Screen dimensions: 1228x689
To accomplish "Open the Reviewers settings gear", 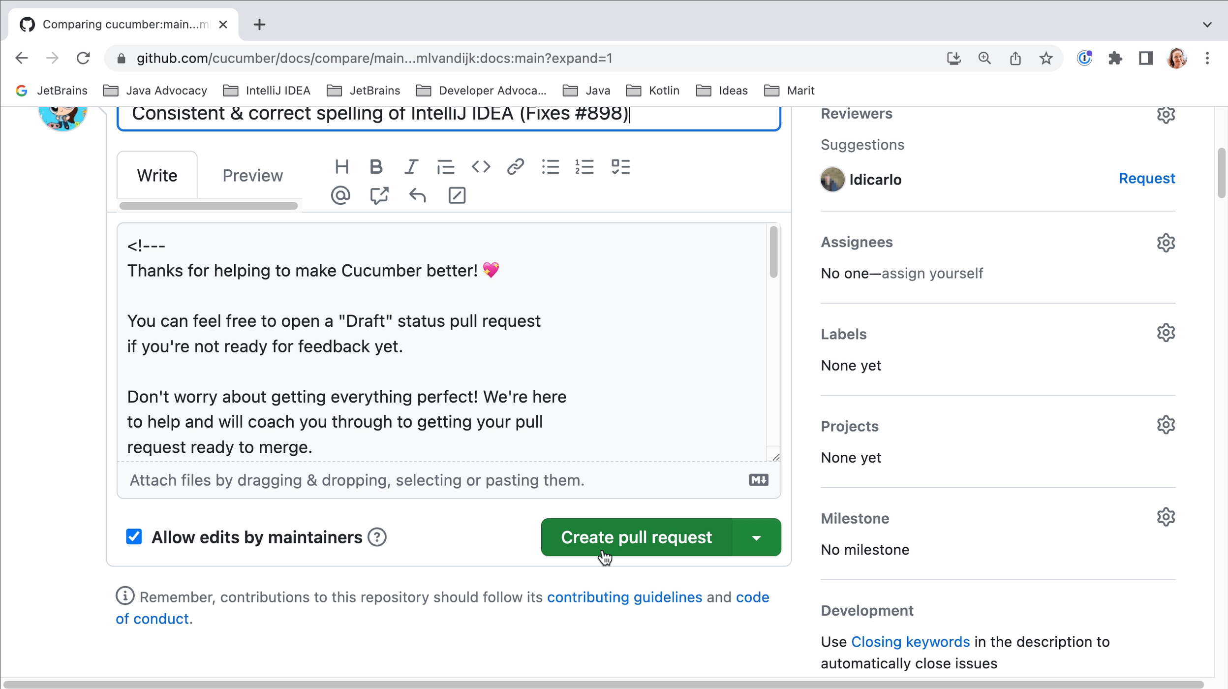I will point(1166,114).
